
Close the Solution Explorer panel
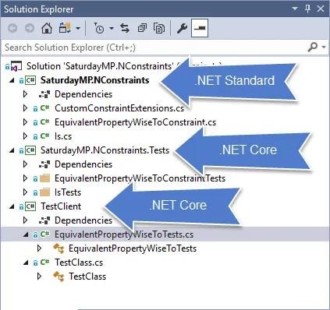(321, 9)
